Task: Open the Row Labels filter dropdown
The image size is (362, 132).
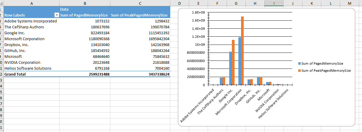Action: [x=56, y=15]
